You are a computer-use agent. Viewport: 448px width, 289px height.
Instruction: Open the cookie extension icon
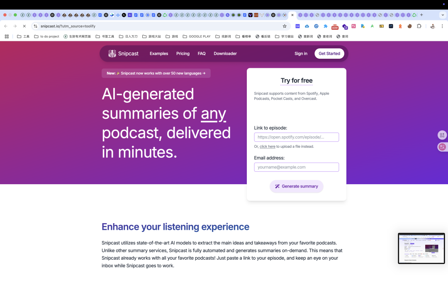pos(409,26)
